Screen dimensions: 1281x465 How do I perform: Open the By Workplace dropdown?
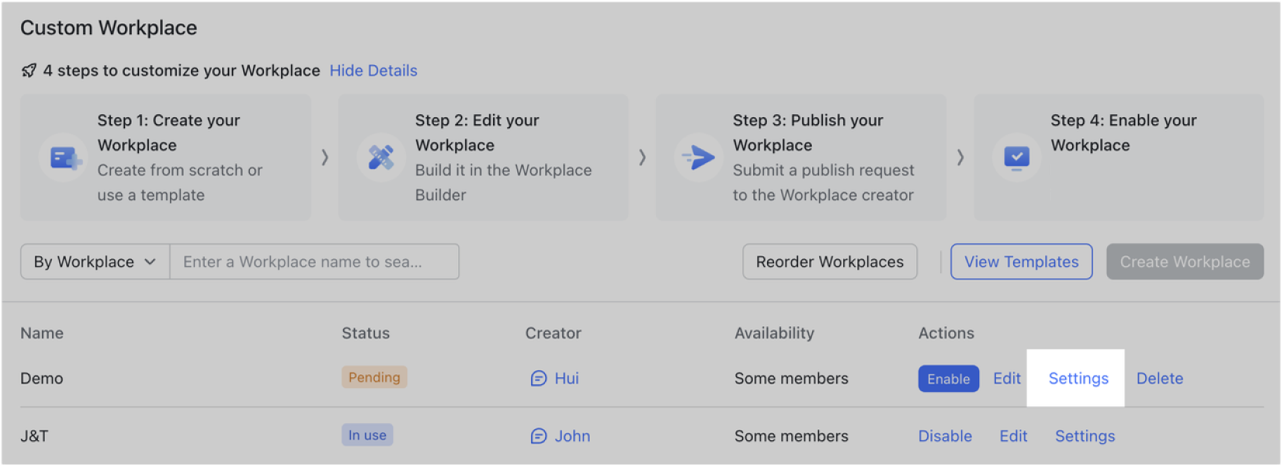pos(95,262)
